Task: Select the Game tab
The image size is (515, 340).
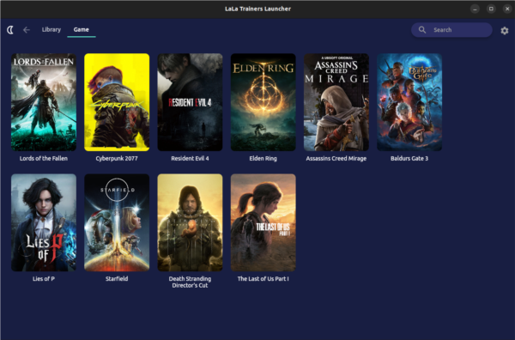Action: [x=82, y=29]
